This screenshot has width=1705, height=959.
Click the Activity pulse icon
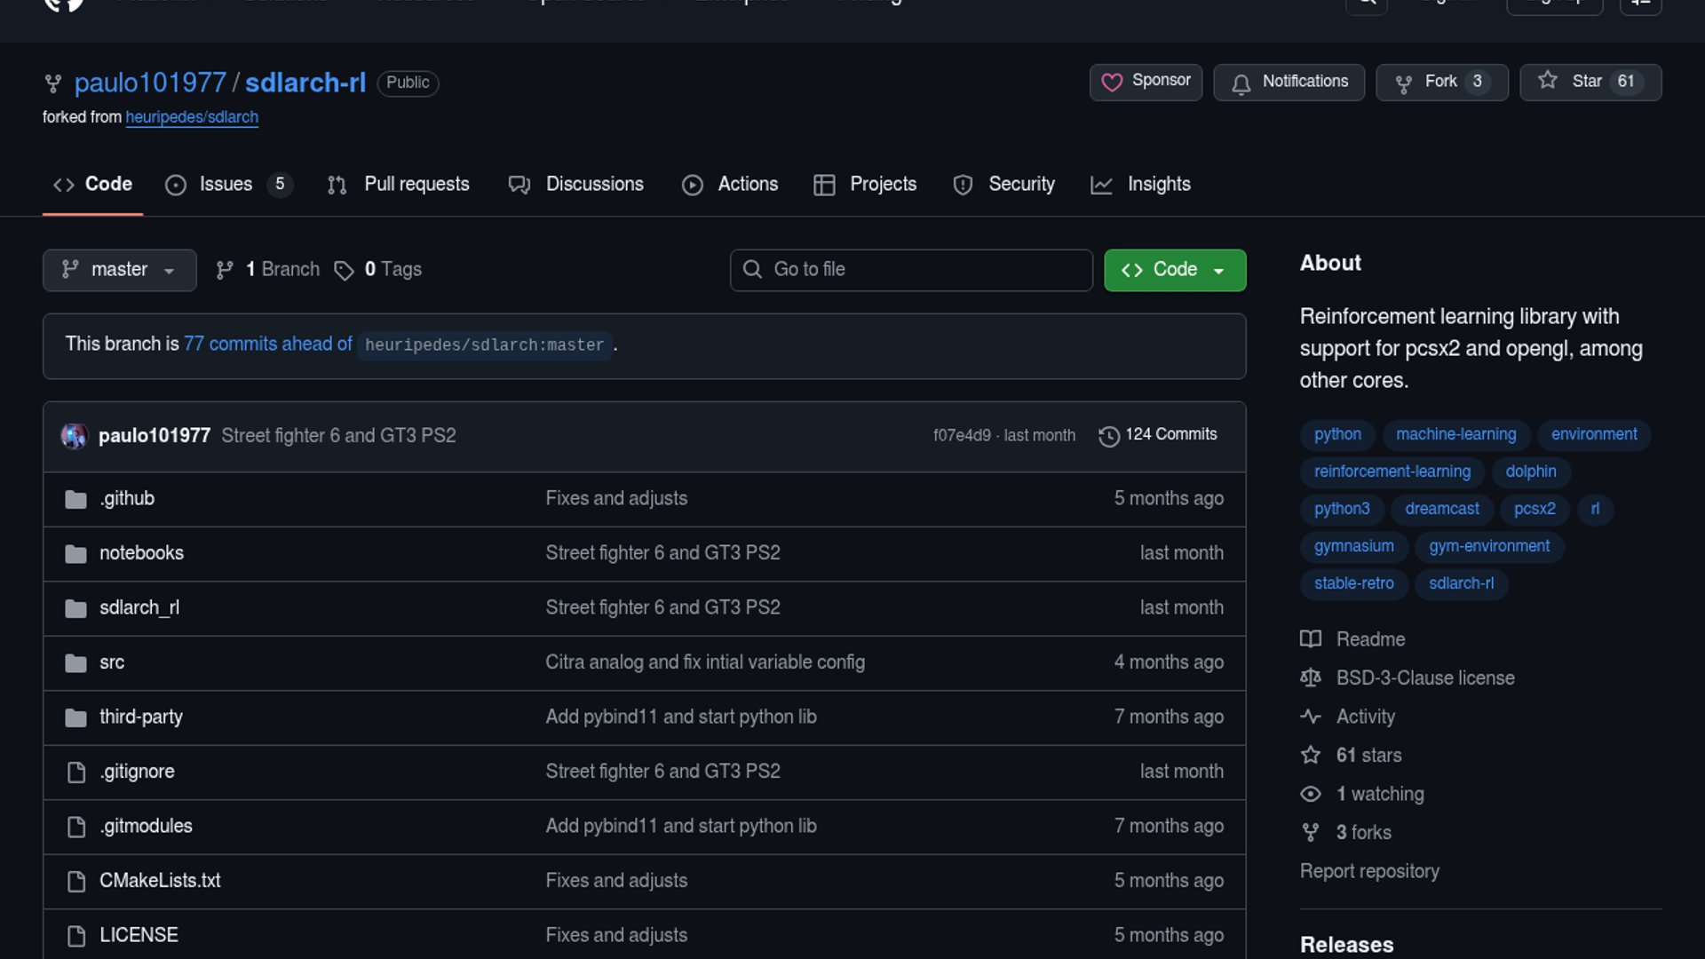[x=1311, y=717]
